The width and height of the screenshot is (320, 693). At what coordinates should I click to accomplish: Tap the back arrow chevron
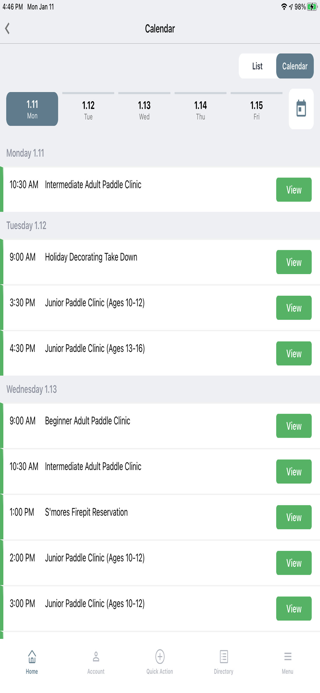click(x=7, y=28)
